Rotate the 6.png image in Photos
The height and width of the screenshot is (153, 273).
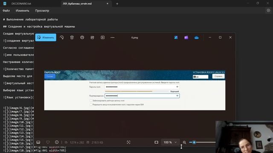tap(61, 37)
